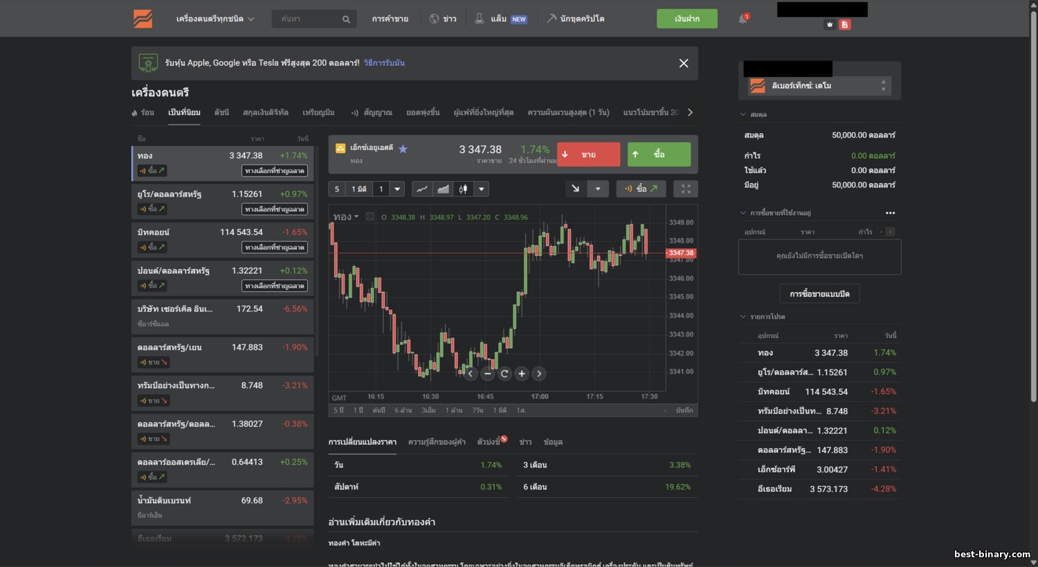Select the candlestick chart type icon
The height and width of the screenshot is (567, 1038).
pyautogui.click(x=463, y=189)
